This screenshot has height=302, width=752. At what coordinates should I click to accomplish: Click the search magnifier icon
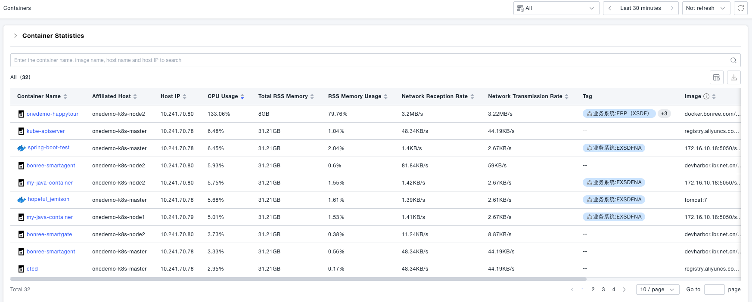click(x=733, y=60)
